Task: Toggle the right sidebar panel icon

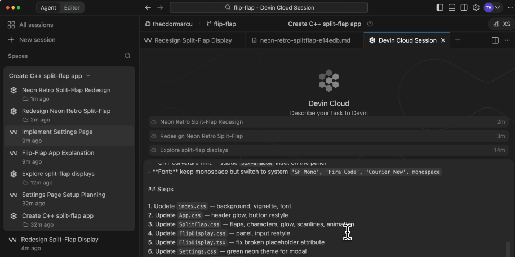Action: click(464, 7)
